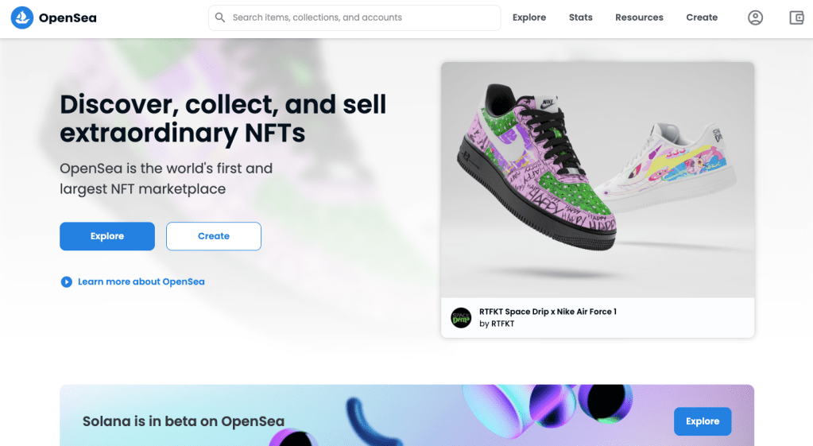Open the account profile icon
The height and width of the screenshot is (446, 813).
point(755,17)
